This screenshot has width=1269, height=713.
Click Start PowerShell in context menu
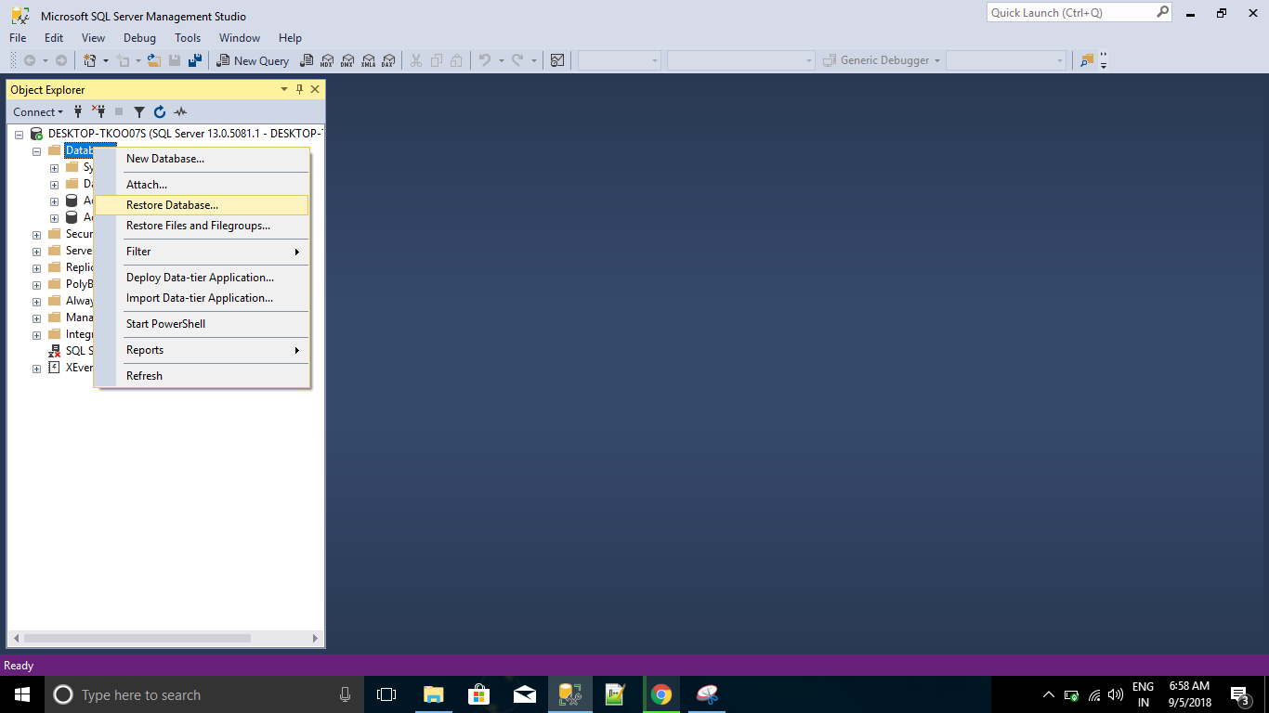pyautogui.click(x=203, y=324)
